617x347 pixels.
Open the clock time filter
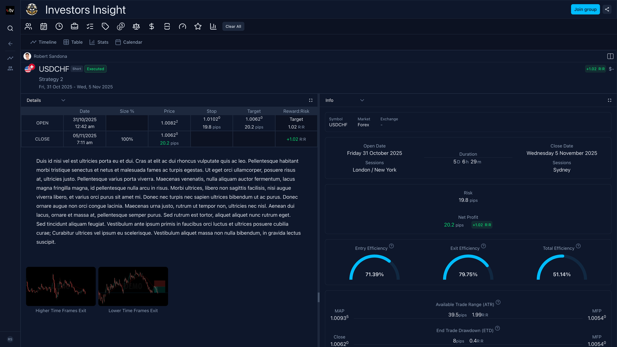point(59,27)
